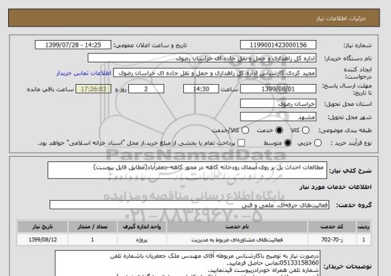
Task: Click the need number field 1199001423000156
Action: click(x=278, y=45)
